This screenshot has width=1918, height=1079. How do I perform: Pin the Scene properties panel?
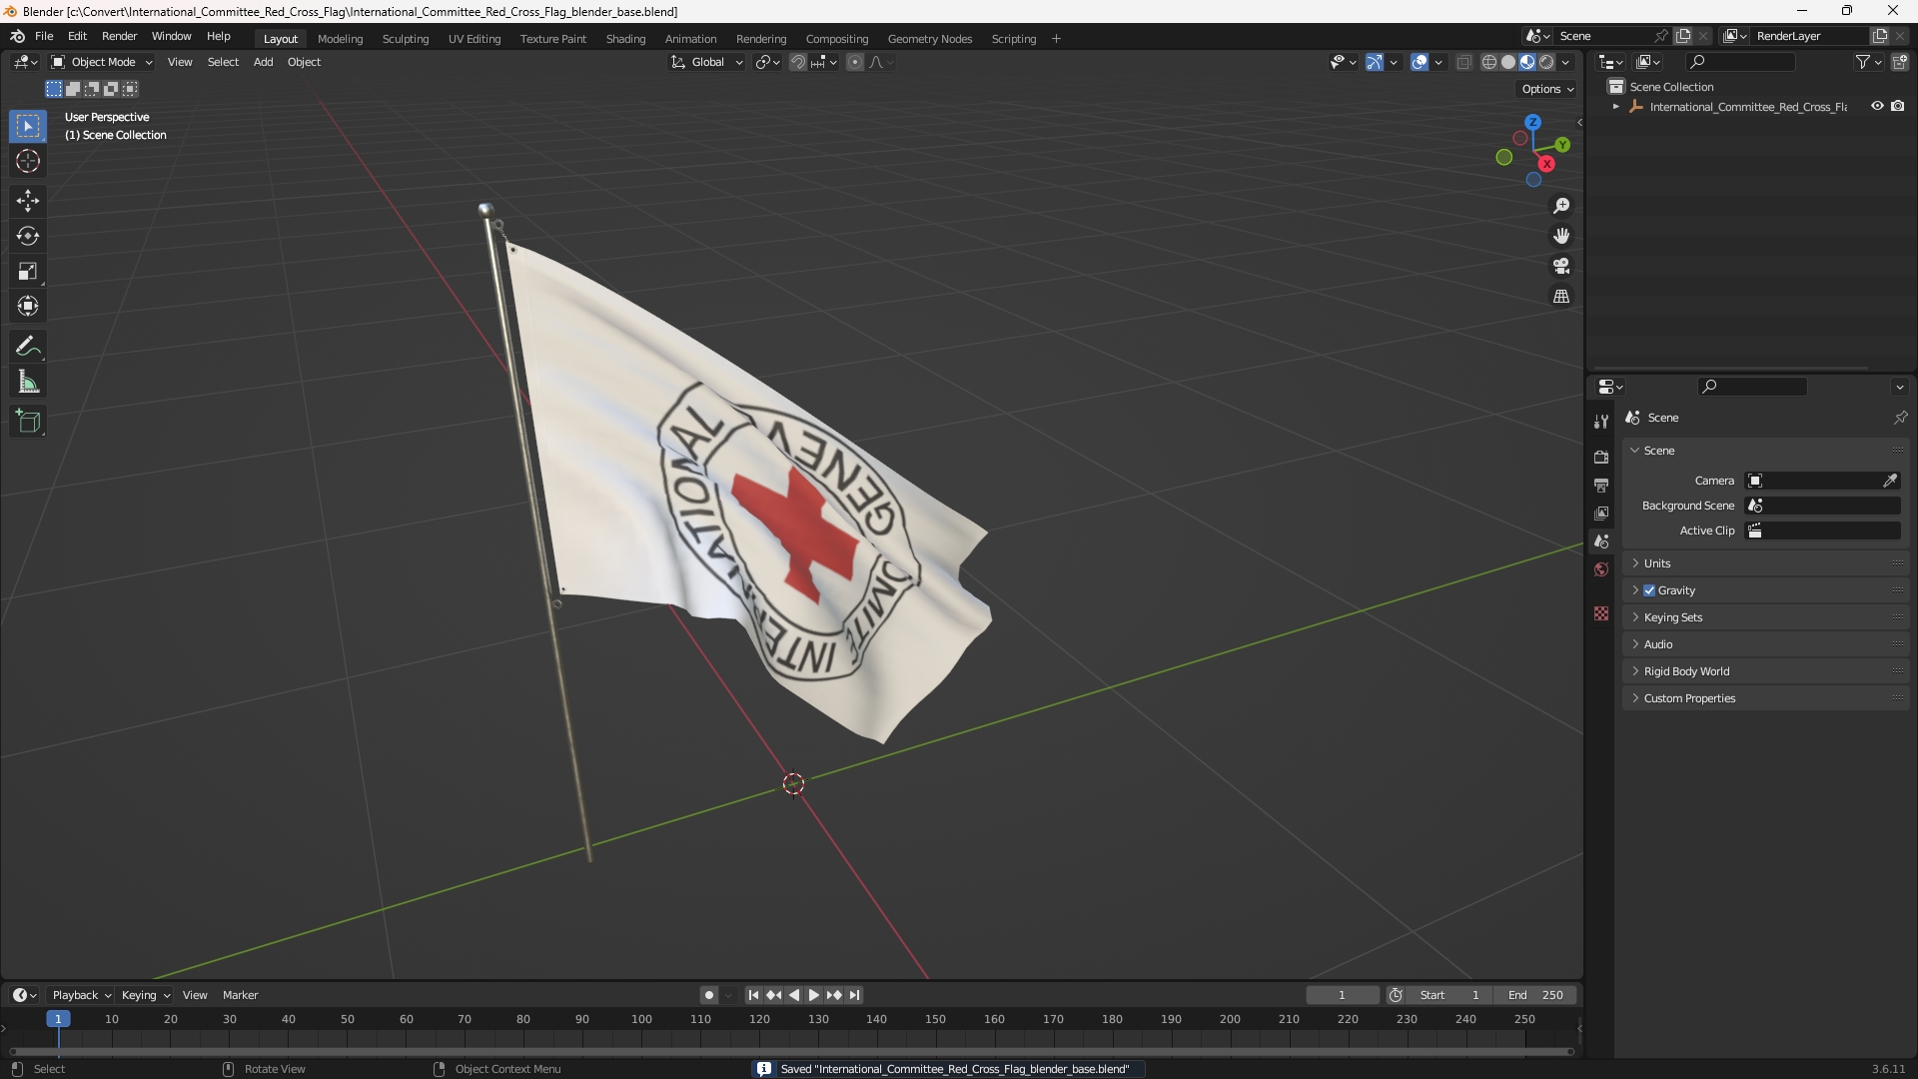click(1900, 418)
